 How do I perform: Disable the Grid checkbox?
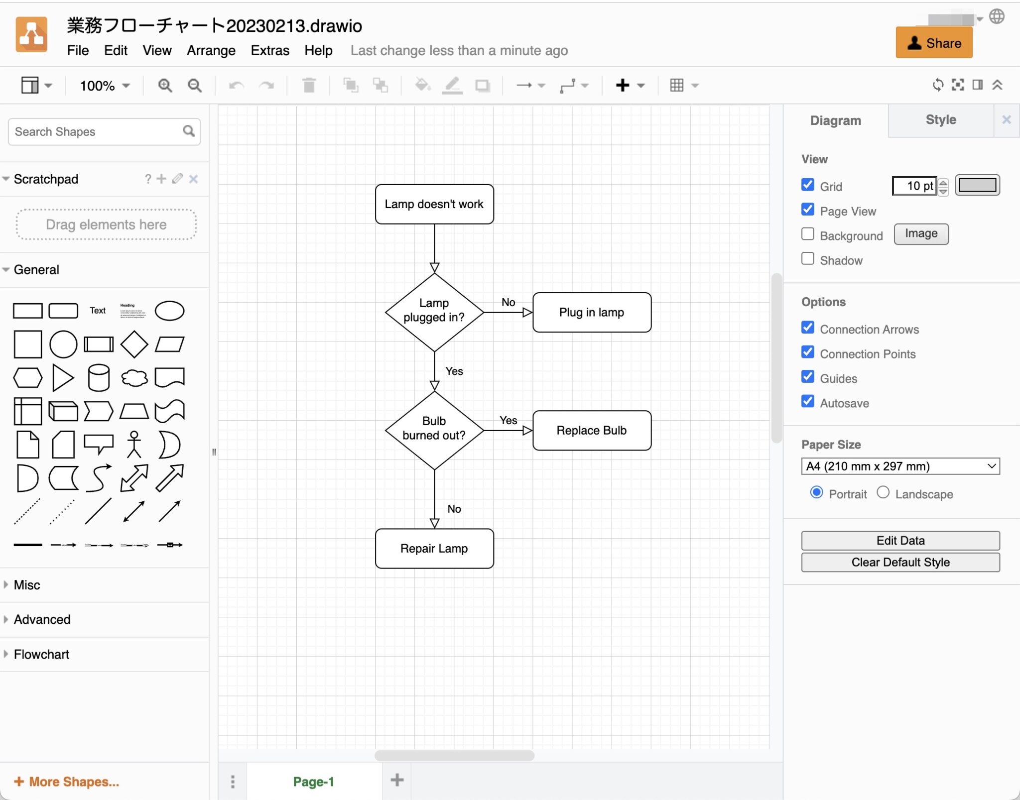[x=808, y=185]
